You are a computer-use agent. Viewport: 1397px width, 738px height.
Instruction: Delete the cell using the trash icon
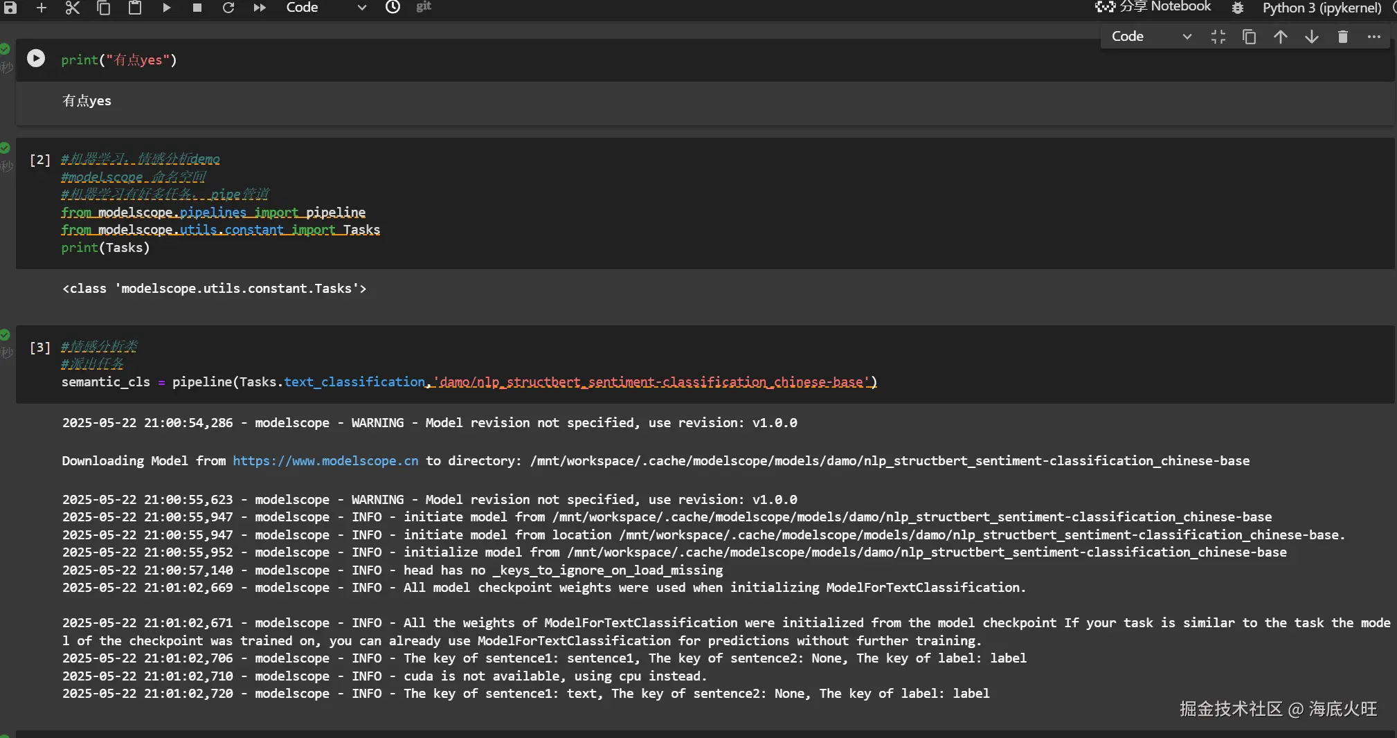(x=1343, y=37)
